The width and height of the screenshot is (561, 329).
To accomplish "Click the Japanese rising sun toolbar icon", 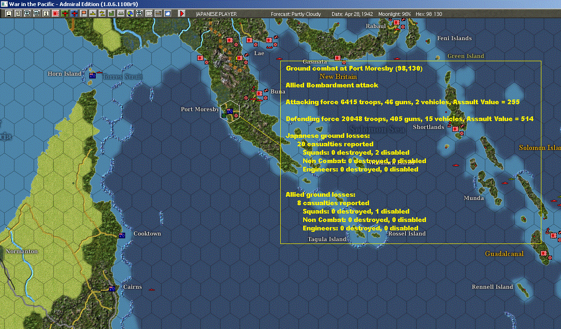I will point(56,14).
